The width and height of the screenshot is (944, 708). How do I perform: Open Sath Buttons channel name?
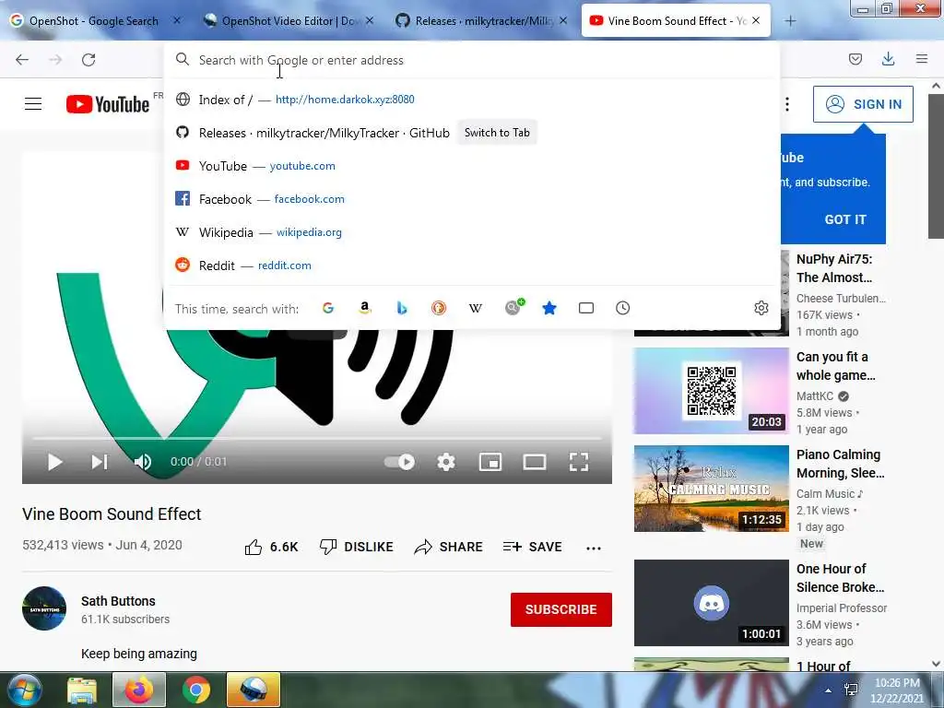(x=118, y=601)
